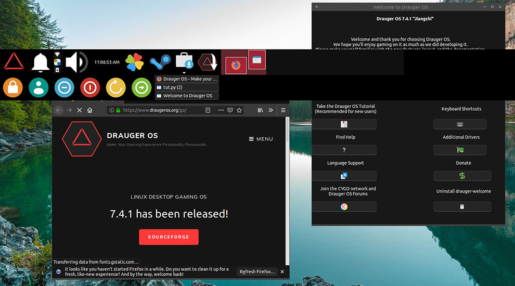Viewport: 515px width, 286px height.
Task: Launch Steam from the panel
Action: 160,62
